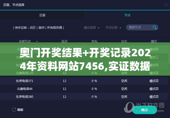This screenshot has height=118, width=170.
Task: Click 0 % packet loss of 北美电信46
Action: coord(94,89)
